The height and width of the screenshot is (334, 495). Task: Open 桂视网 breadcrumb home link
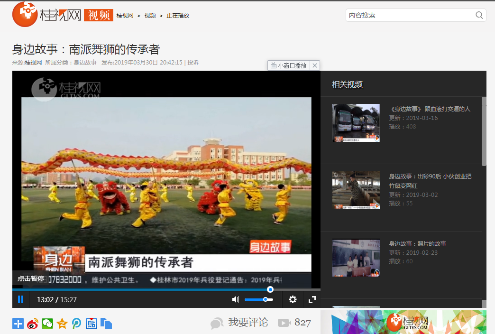pos(125,15)
